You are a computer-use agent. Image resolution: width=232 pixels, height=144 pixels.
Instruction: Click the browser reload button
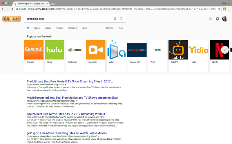[x=12, y=9]
